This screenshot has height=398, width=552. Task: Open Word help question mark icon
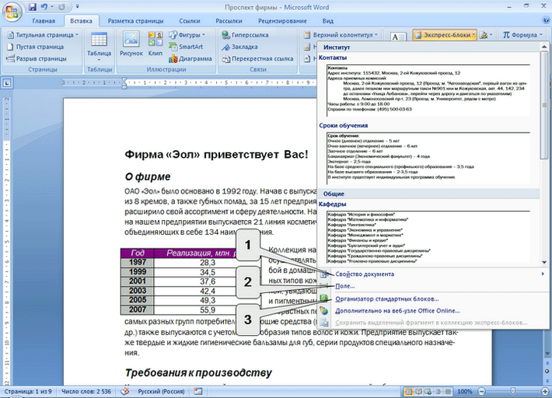(546, 20)
